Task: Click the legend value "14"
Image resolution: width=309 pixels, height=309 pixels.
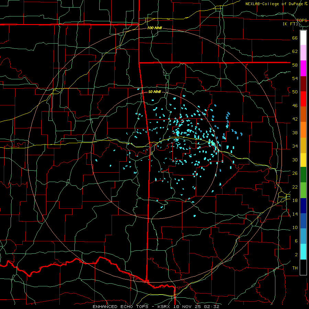Action: [x=295, y=214]
